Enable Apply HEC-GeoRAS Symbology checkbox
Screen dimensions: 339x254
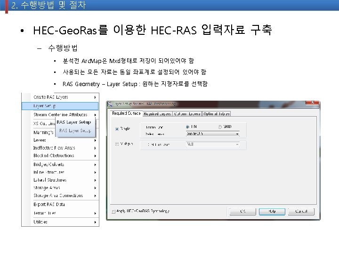point(113,212)
